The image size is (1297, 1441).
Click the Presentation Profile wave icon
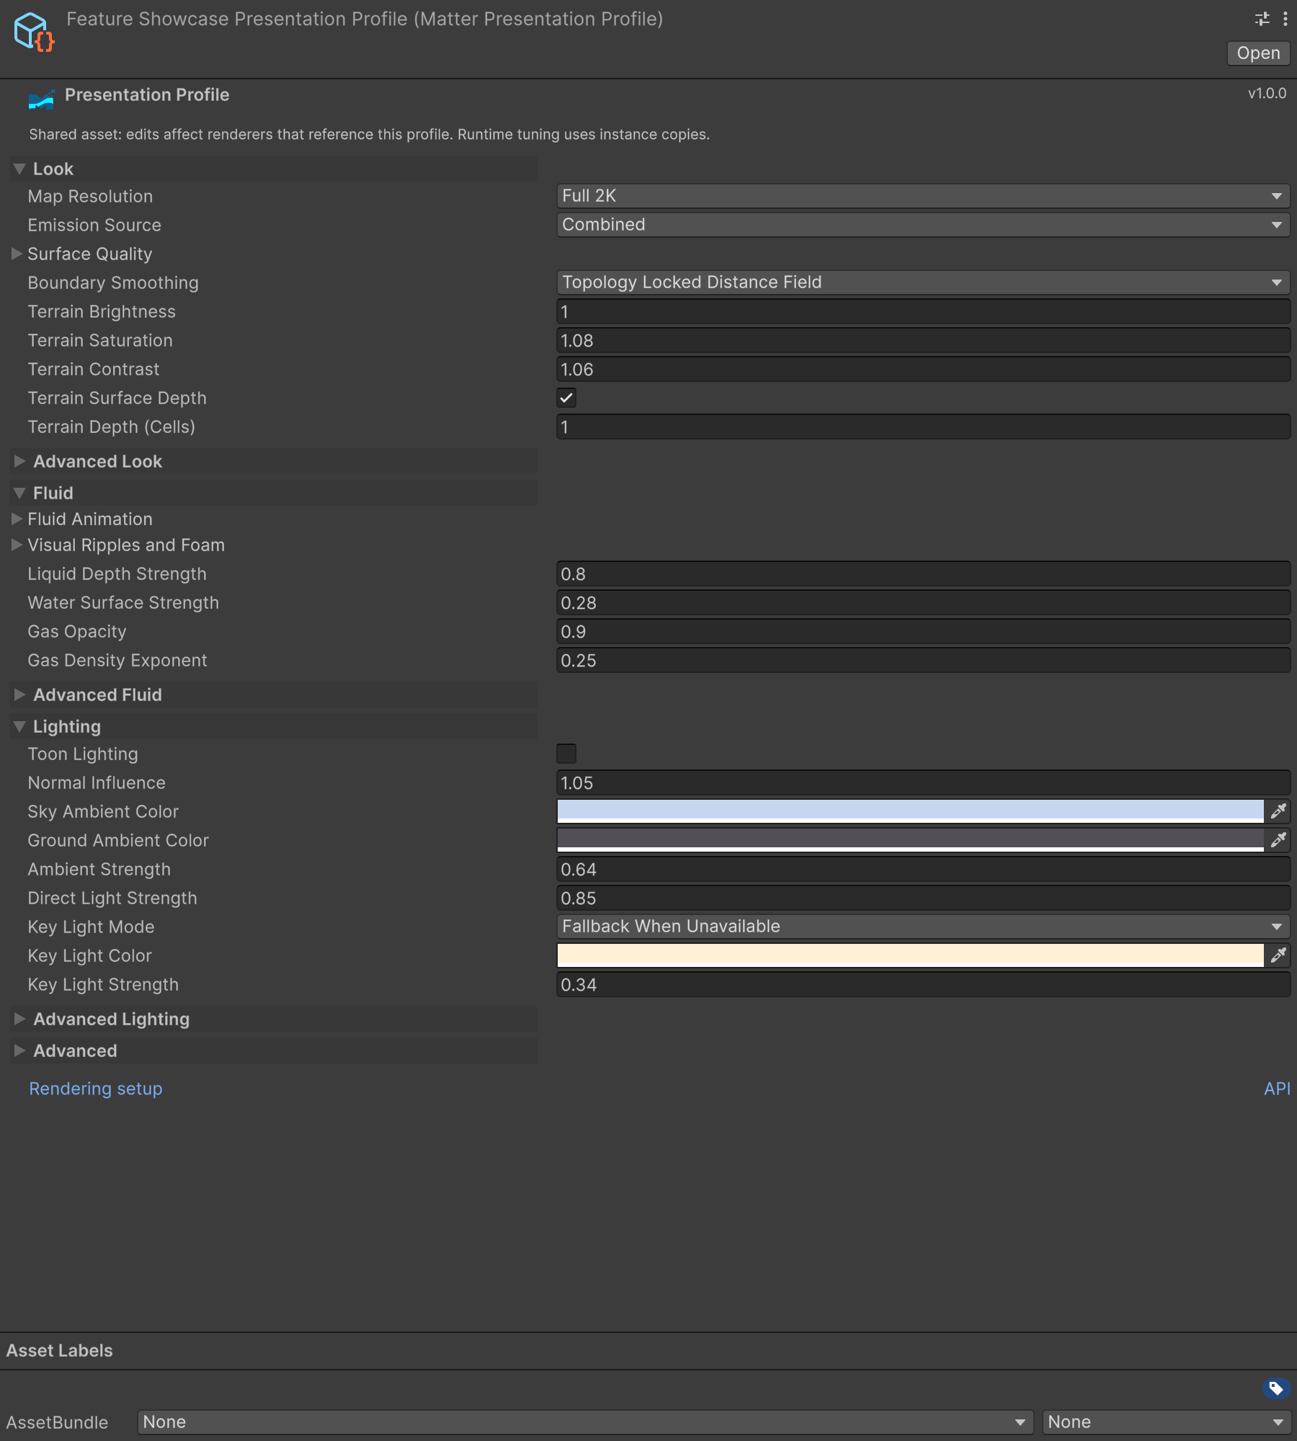tap(41, 98)
